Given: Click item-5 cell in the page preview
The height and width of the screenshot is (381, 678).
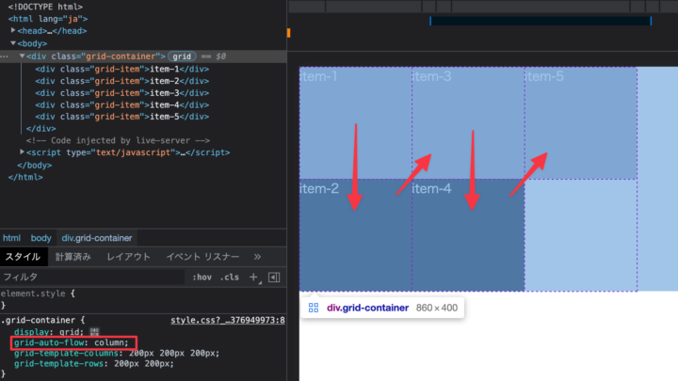Looking at the screenshot, I should (581, 123).
